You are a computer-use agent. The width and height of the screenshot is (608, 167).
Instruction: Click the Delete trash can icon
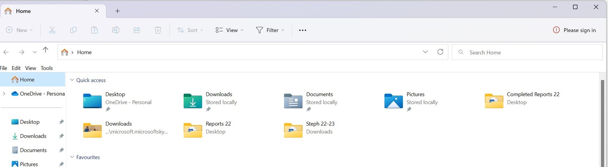tap(158, 30)
